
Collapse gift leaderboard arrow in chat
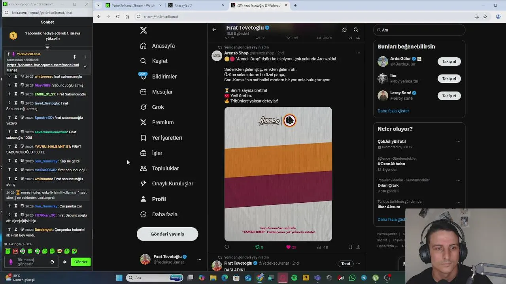pos(47,47)
